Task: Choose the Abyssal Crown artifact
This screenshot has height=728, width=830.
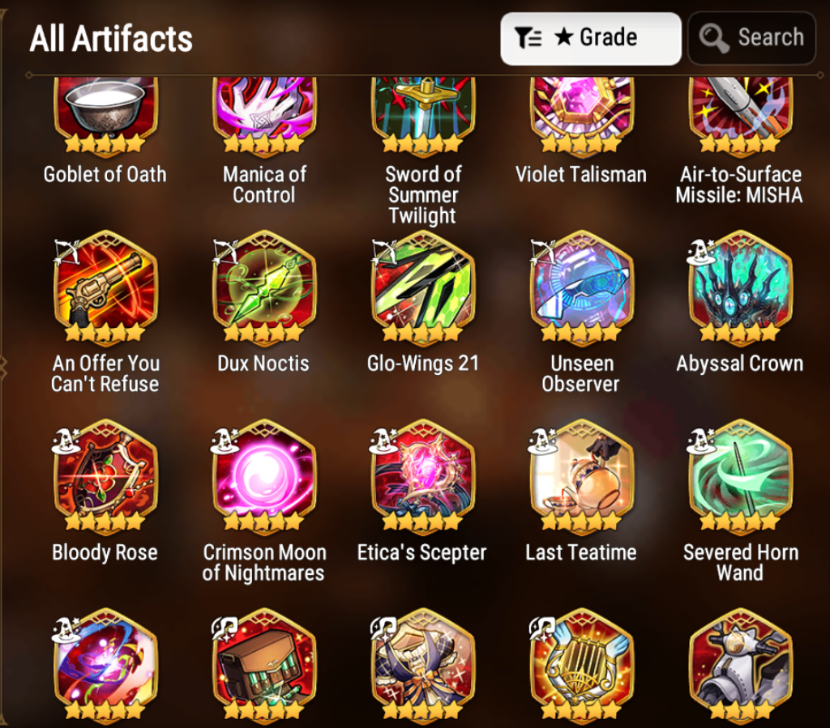Action: point(741,288)
